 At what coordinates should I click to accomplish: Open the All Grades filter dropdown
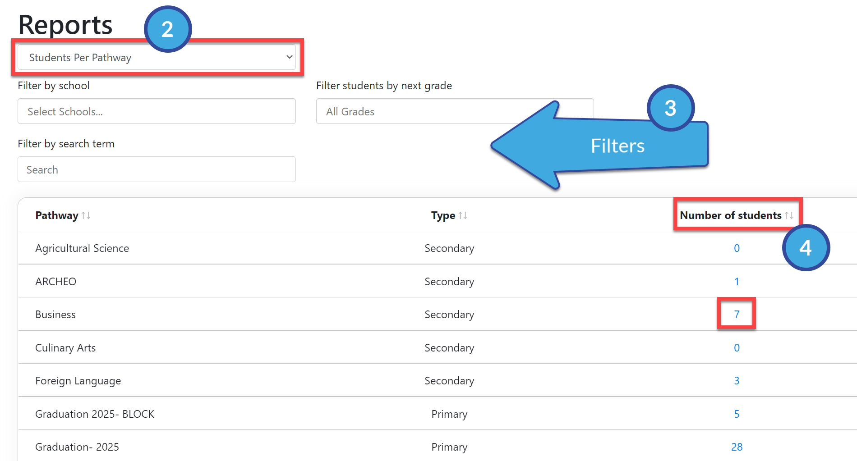(455, 111)
